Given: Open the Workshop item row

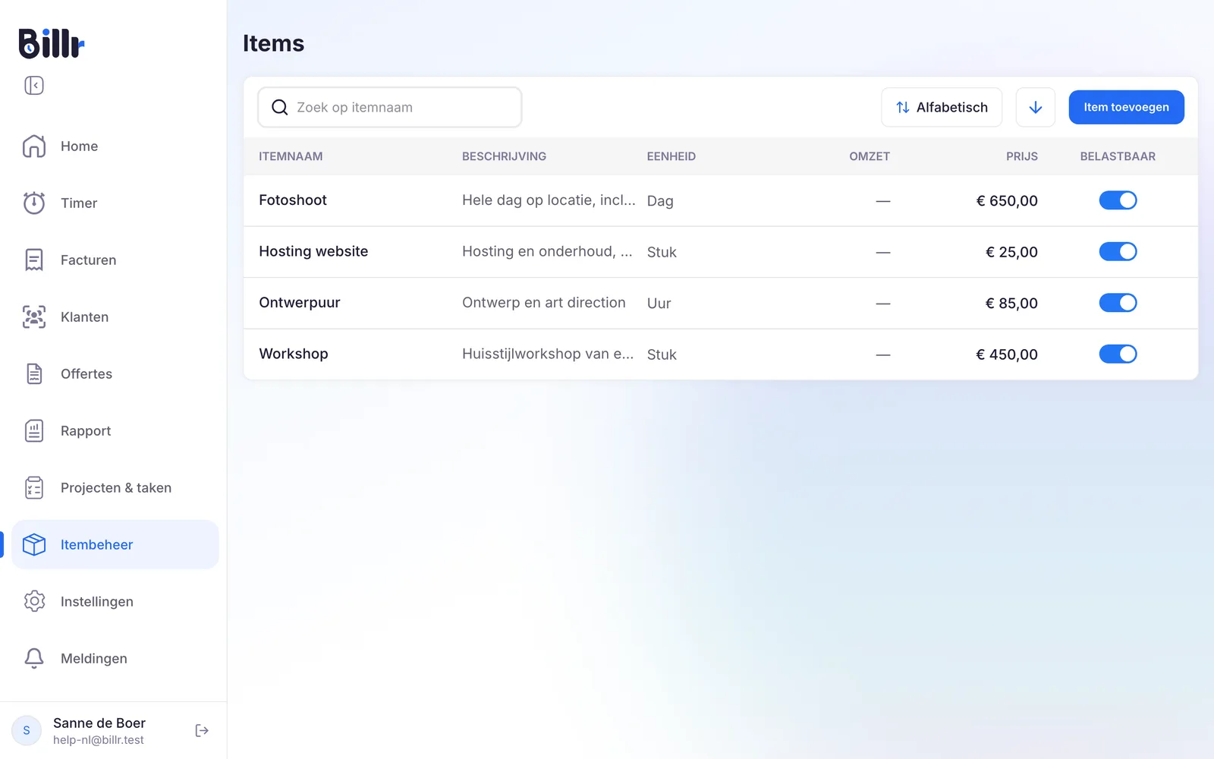Looking at the screenshot, I should pos(720,354).
